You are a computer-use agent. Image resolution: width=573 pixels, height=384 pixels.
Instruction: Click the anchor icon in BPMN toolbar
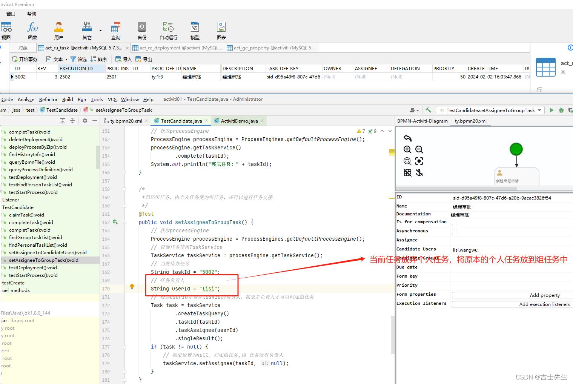419,172
